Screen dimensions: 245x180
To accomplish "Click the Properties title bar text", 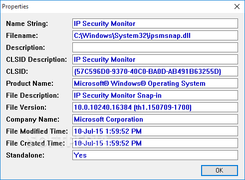I will (x=15, y=6).
